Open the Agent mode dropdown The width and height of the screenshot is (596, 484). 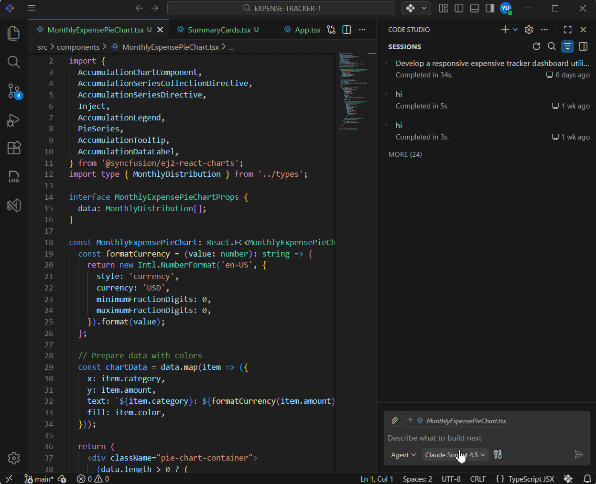coord(403,455)
